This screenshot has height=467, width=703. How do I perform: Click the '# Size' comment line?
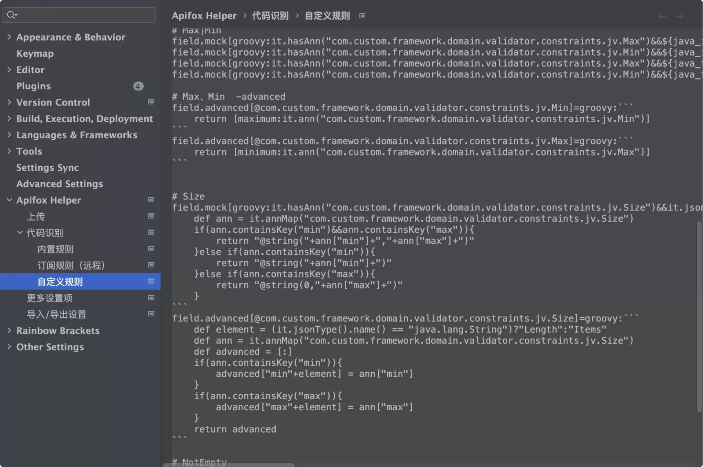pyautogui.click(x=188, y=196)
